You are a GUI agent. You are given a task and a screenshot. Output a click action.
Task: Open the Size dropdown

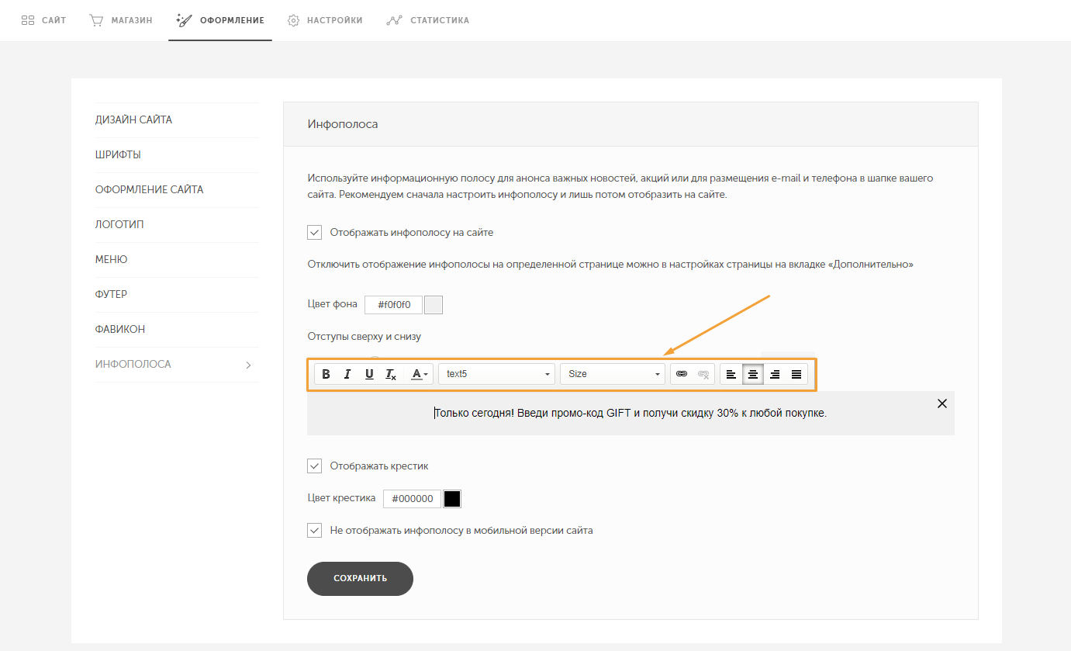pos(613,374)
